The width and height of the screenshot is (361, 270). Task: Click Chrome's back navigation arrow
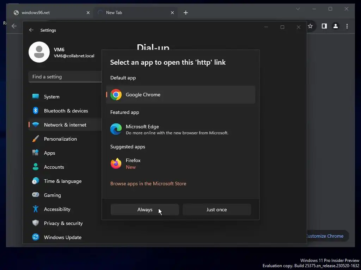[x=14, y=26]
